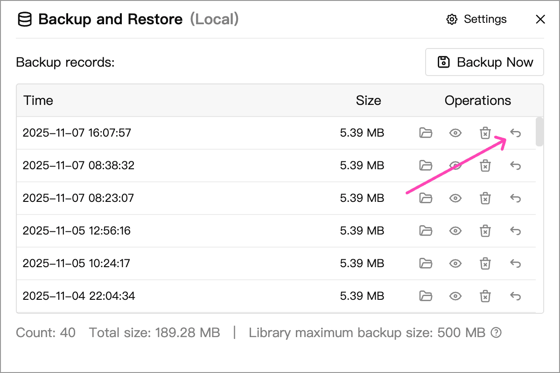Open folder for 2025-11-05 12:56:16 backup

pyautogui.click(x=426, y=231)
